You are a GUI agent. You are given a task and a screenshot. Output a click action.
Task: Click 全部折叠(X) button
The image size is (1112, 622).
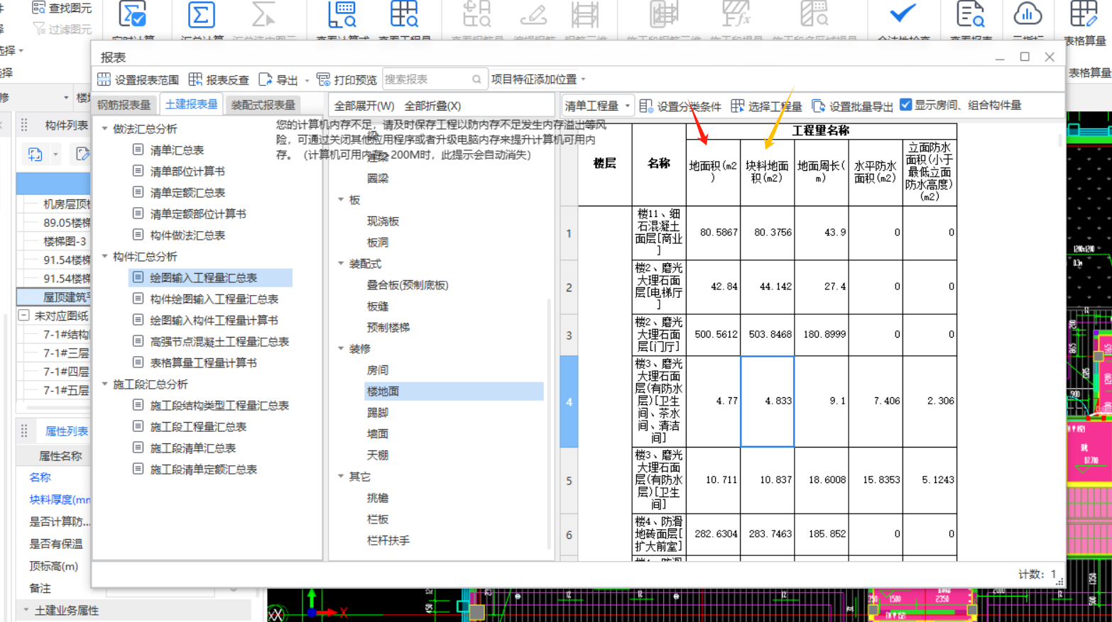click(x=432, y=106)
